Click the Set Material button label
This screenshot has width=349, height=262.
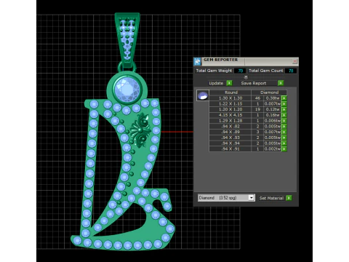271,198
